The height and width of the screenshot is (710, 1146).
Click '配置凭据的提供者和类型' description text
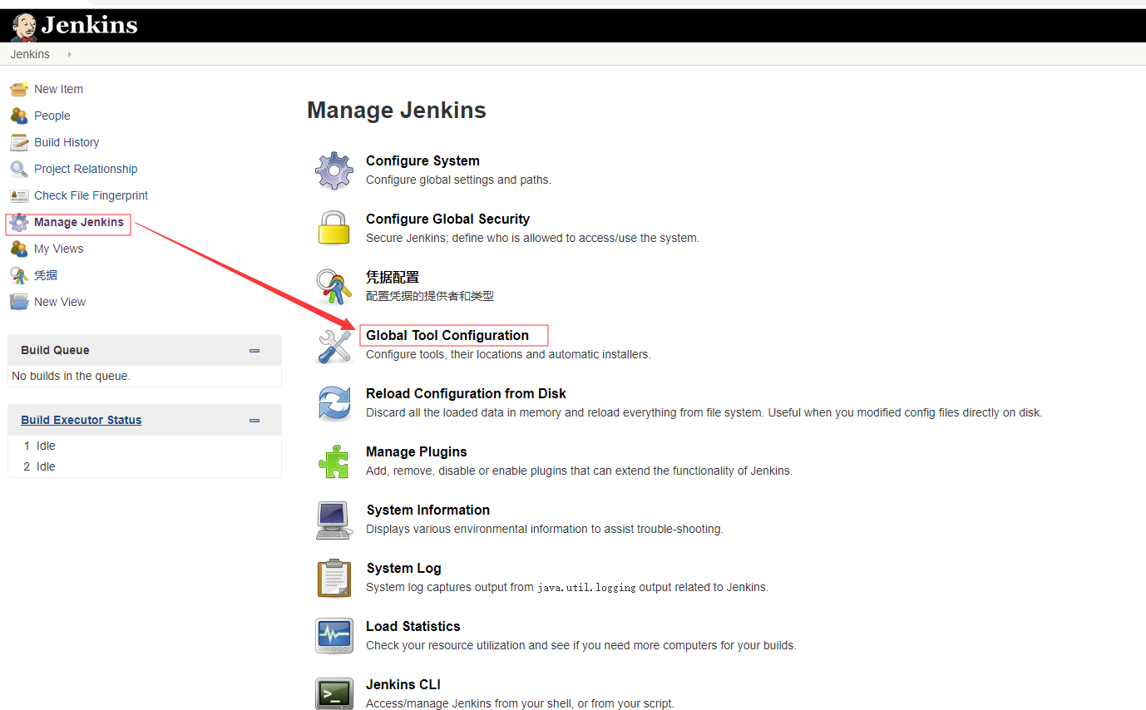(430, 296)
